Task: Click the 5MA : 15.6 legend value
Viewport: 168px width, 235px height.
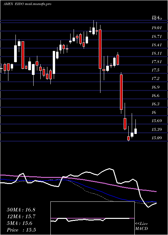Action: click(x=19, y=223)
